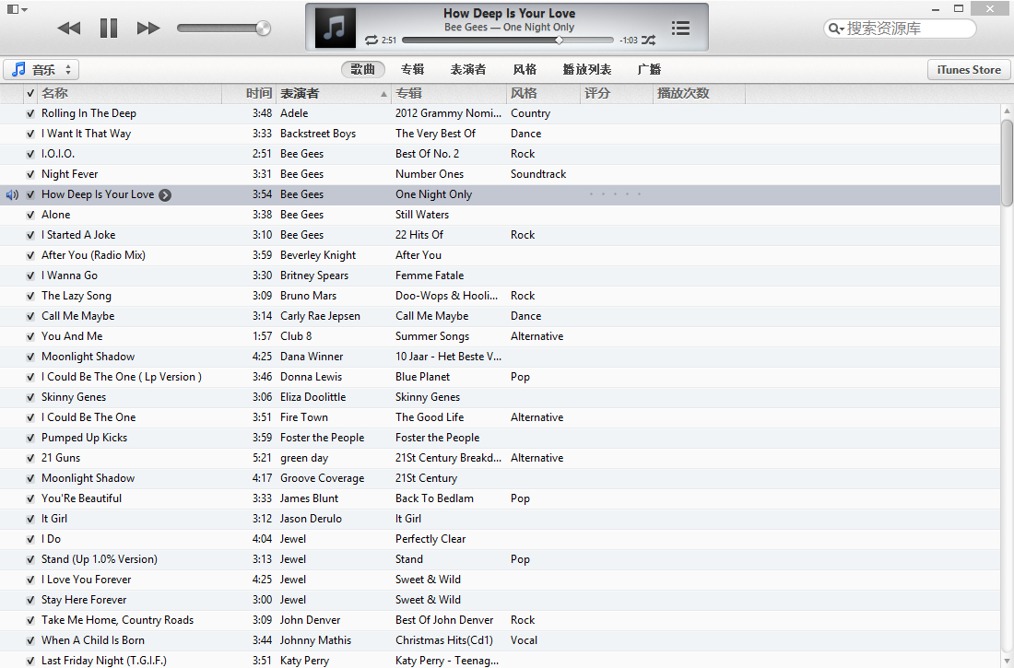Image resolution: width=1014 pixels, height=668 pixels.
Task: Sort by the 风格 column header
Action: coord(543,93)
